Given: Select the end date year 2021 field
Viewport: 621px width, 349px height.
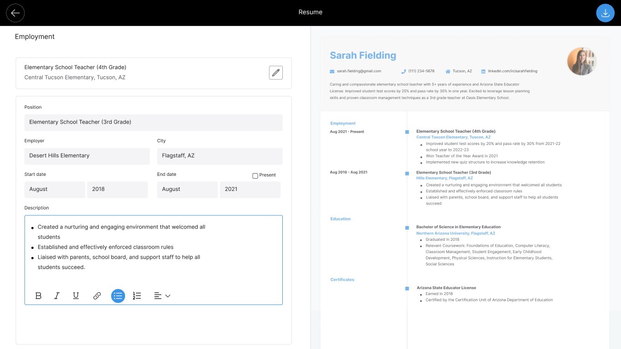Looking at the screenshot, I should pos(250,189).
